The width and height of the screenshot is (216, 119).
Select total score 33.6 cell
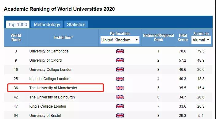(x=183, y=106)
